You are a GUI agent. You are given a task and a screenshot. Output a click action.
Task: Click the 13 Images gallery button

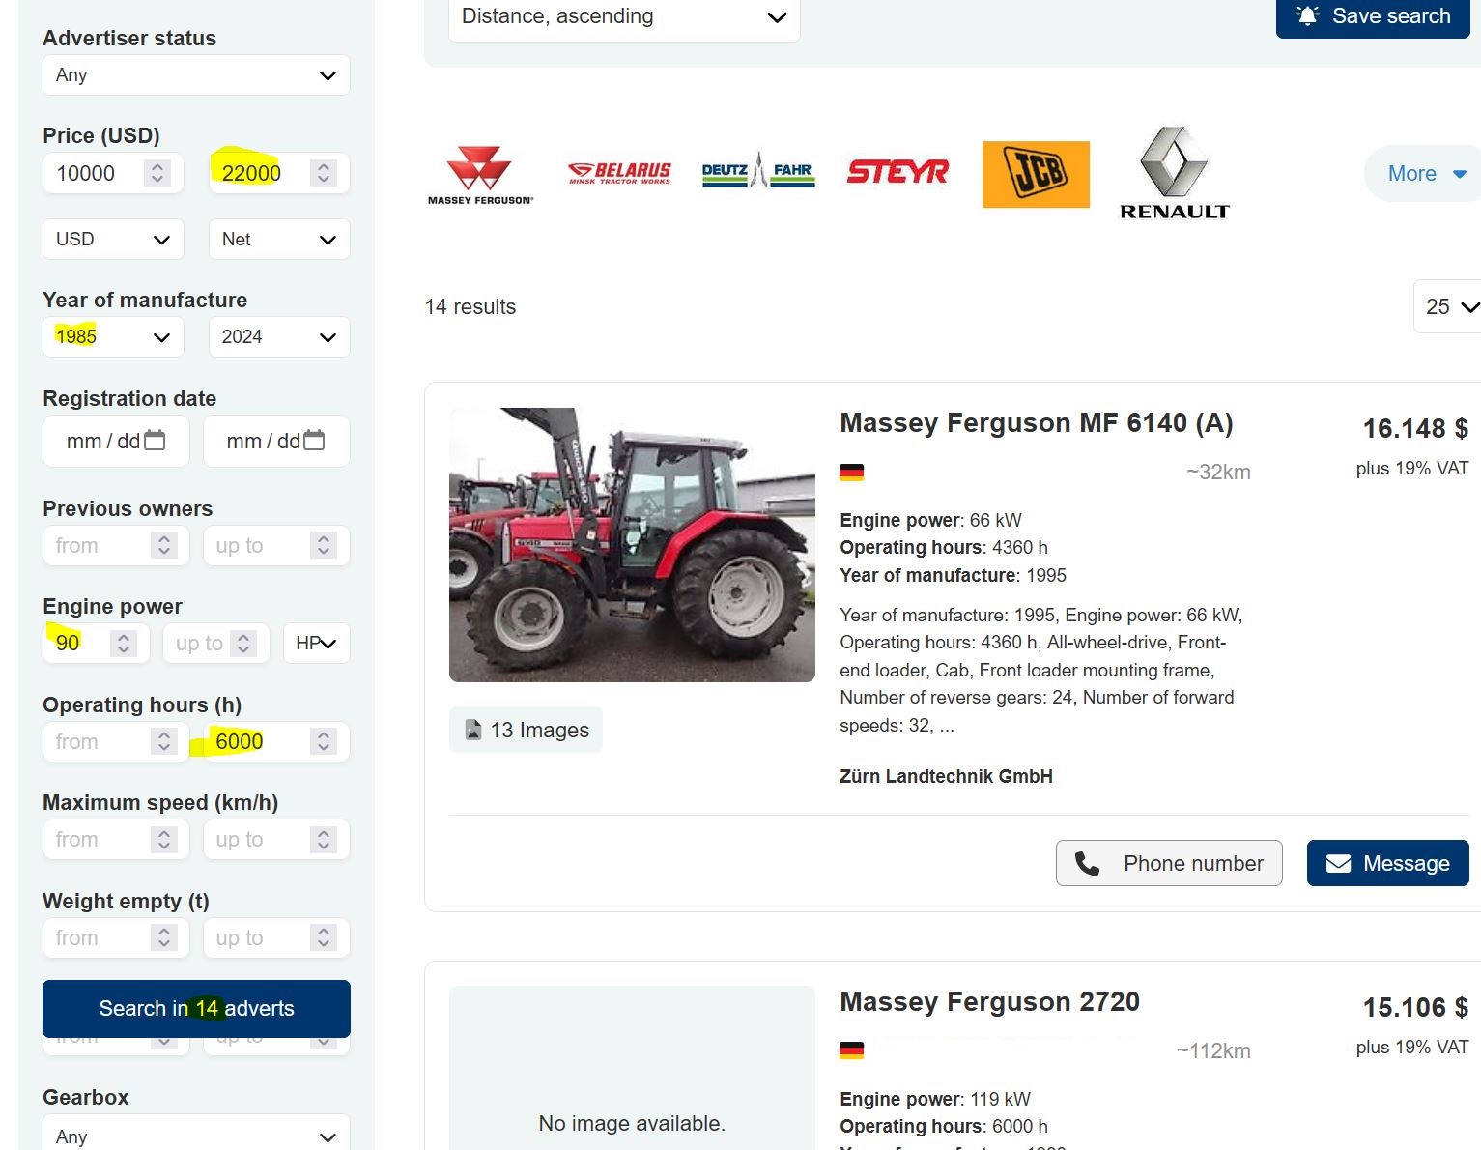coord(526,730)
